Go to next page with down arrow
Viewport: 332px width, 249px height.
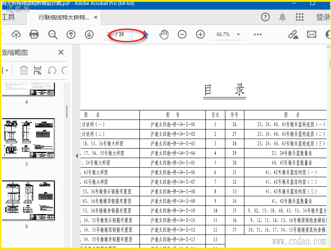tap(89, 34)
